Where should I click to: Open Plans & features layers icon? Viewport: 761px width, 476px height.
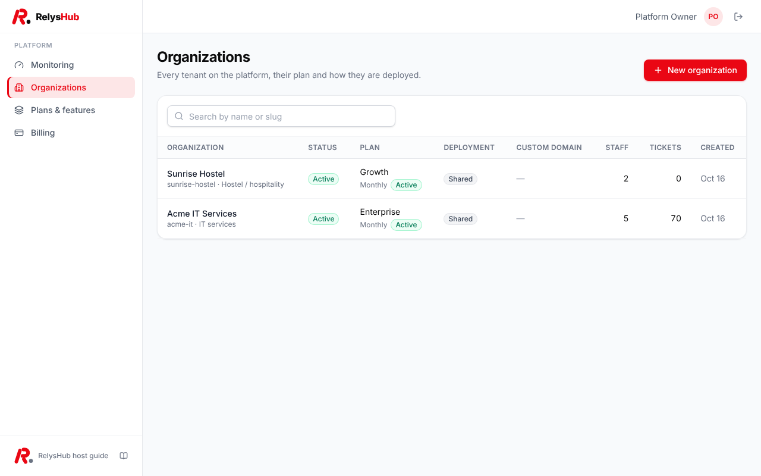pyautogui.click(x=19, y=110)
